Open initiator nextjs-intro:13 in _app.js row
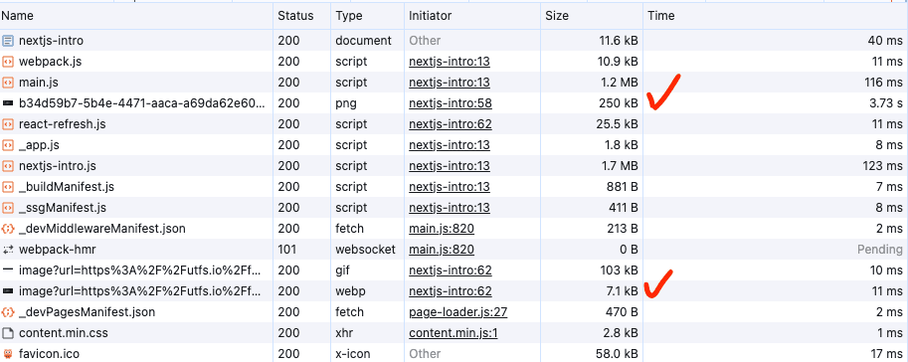The height and width of the screenshot is (362, 908). [x=450, y=145]
